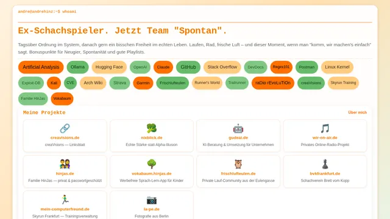Image resolution: width=390 pixels, height=219 pixels.
Task: Click the broccoli icon above nixblick.de
Action: point(152,128)
